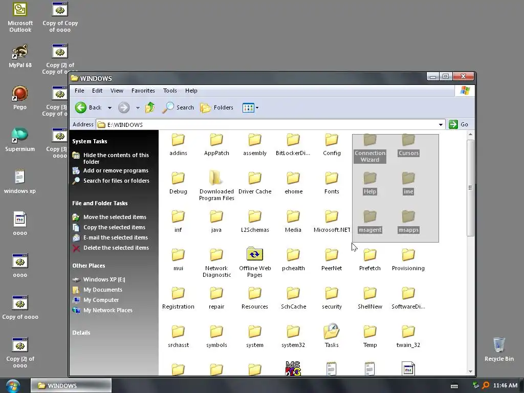Screen dimensions: 524x393
Task: Toggle the Folders pane button
Action: pos(216,107)
